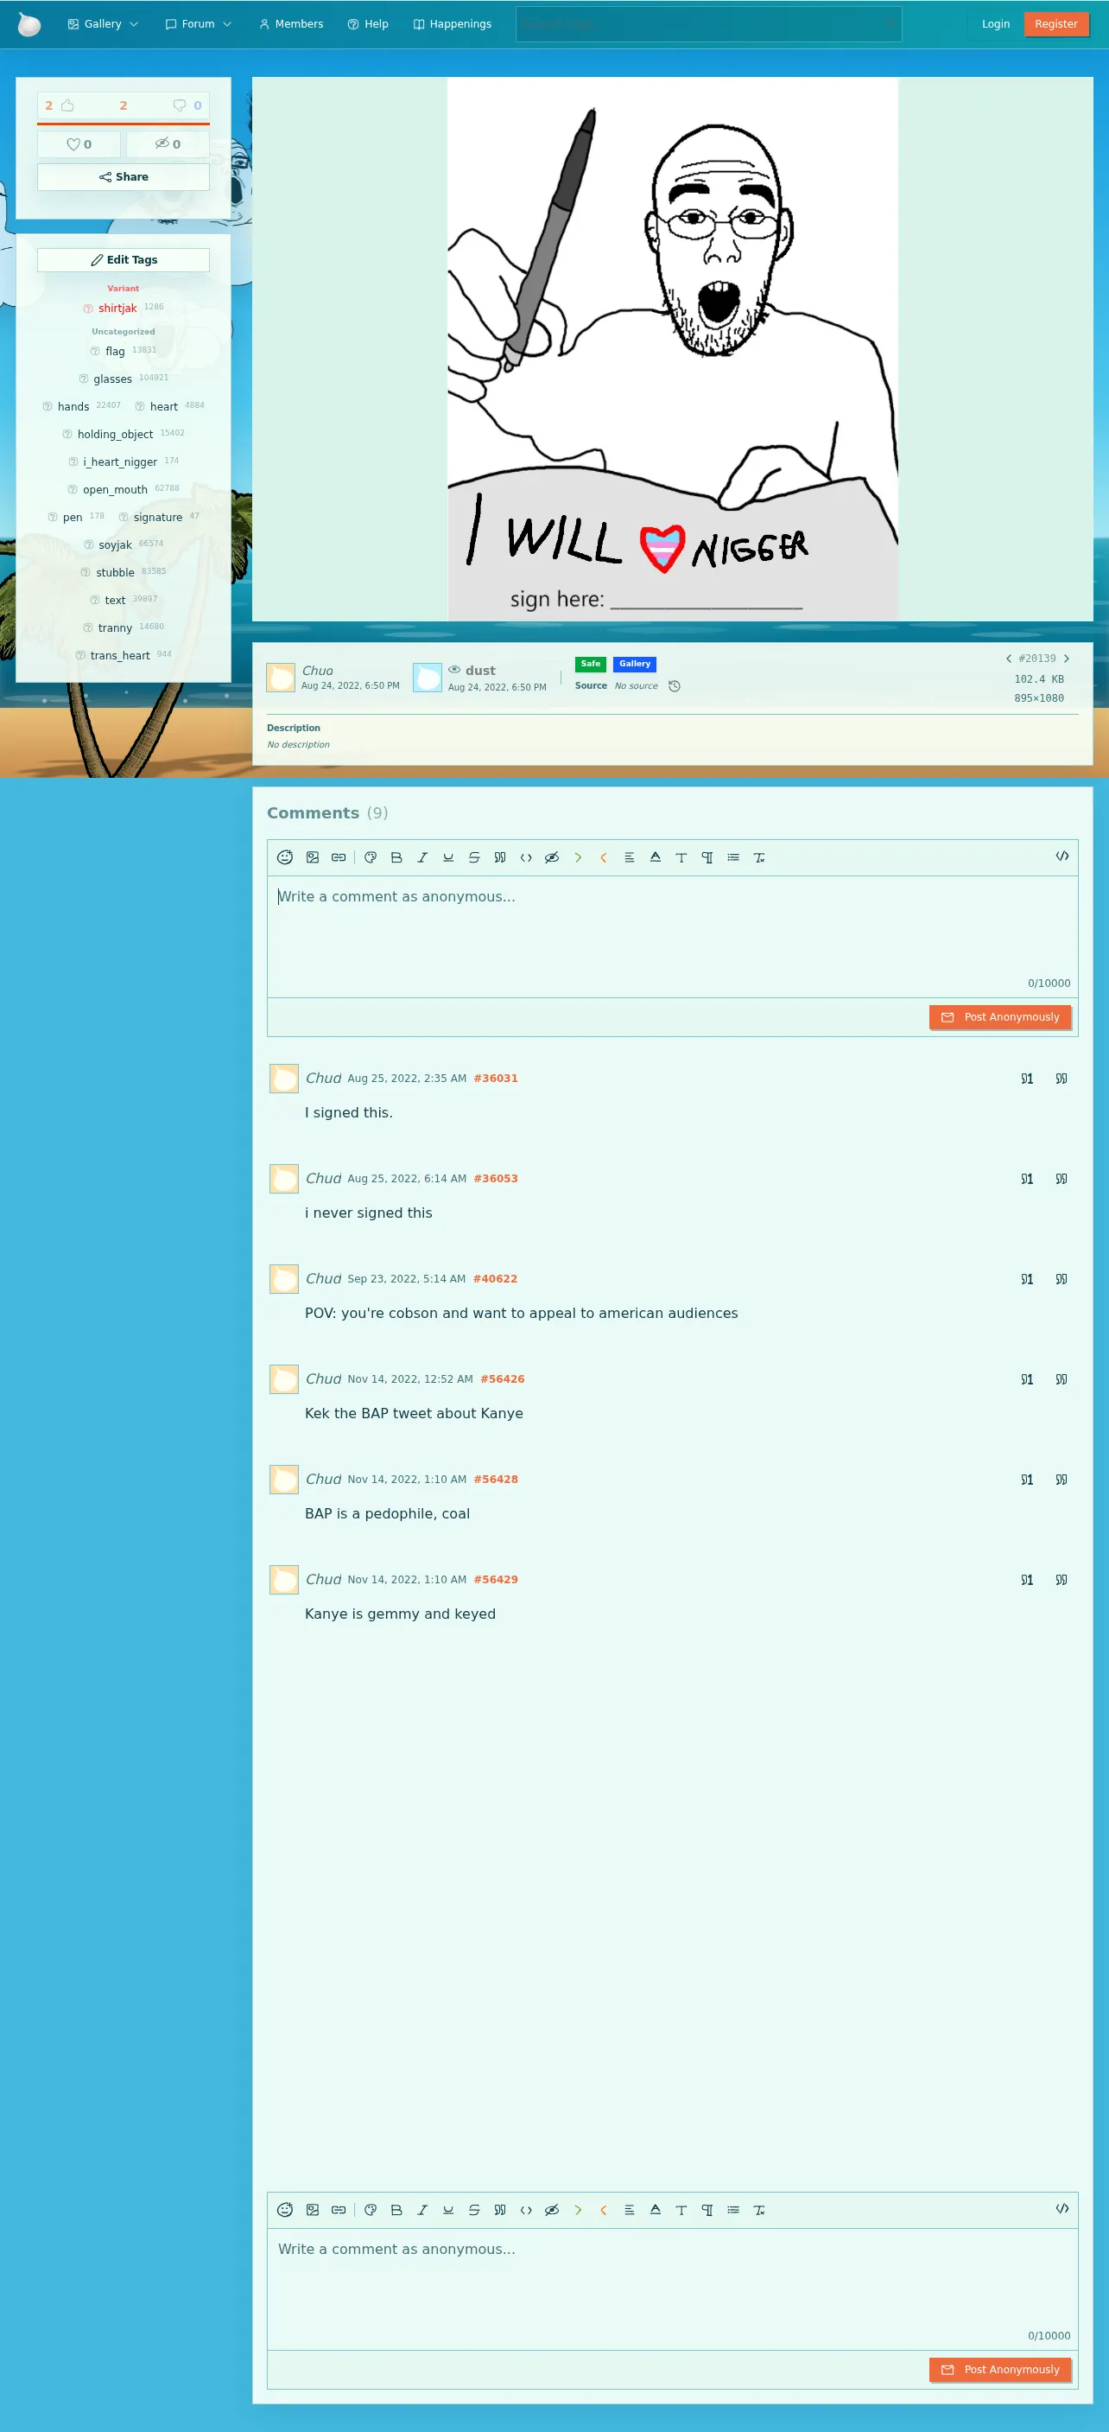
Task: Open help icon beside the glasses tag
Action: tap(84, 379)
